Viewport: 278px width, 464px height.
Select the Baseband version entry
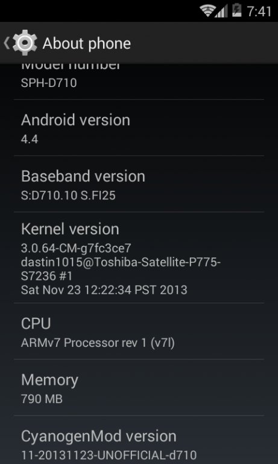click(x=139, y=184)
